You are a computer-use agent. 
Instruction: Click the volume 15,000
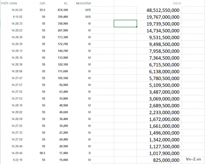[64, 160]
